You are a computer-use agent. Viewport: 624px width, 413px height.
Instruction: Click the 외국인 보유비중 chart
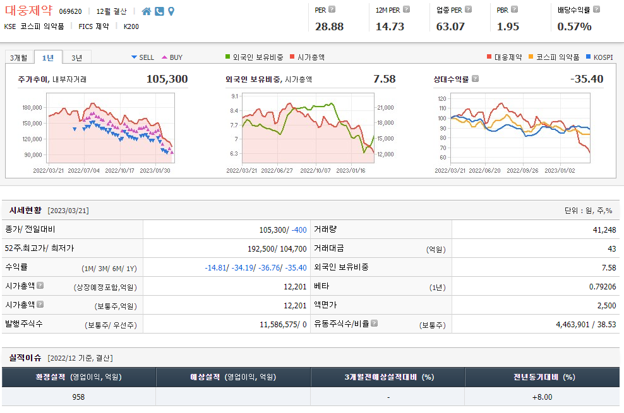click(x=308, y=128)
